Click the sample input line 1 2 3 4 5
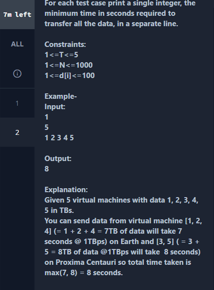The width and height of the screenshot is (214, 290). pos(59,138)
